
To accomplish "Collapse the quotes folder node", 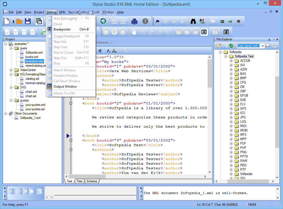I will (x=11, y=100).
